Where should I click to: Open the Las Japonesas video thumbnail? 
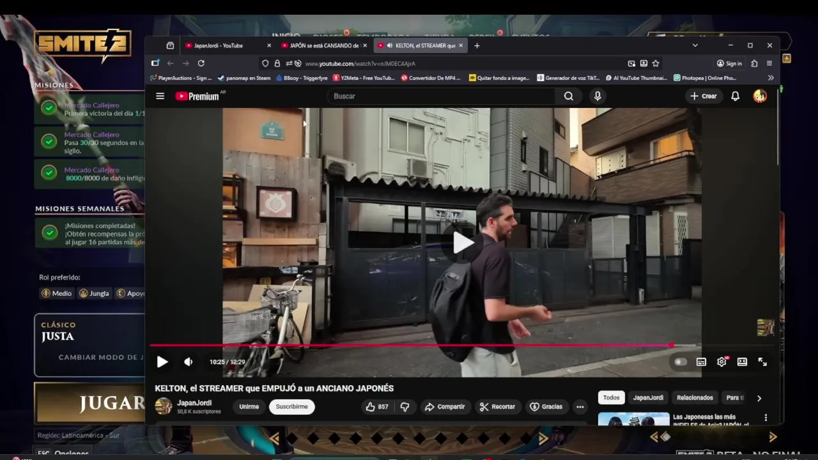click(x=633, y=419)
